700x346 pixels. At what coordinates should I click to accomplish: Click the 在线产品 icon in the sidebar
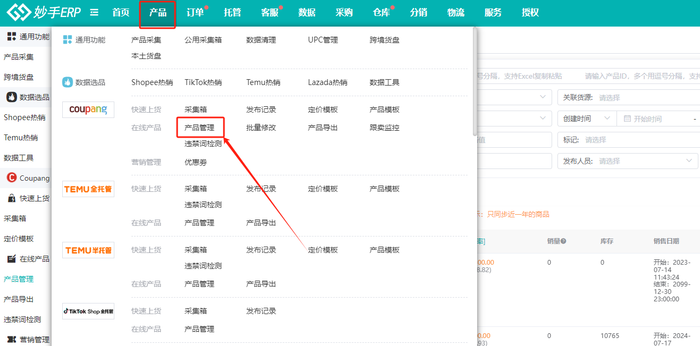[11, 259]
